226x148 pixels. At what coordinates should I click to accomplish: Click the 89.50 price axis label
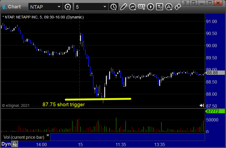pos(212,58)
